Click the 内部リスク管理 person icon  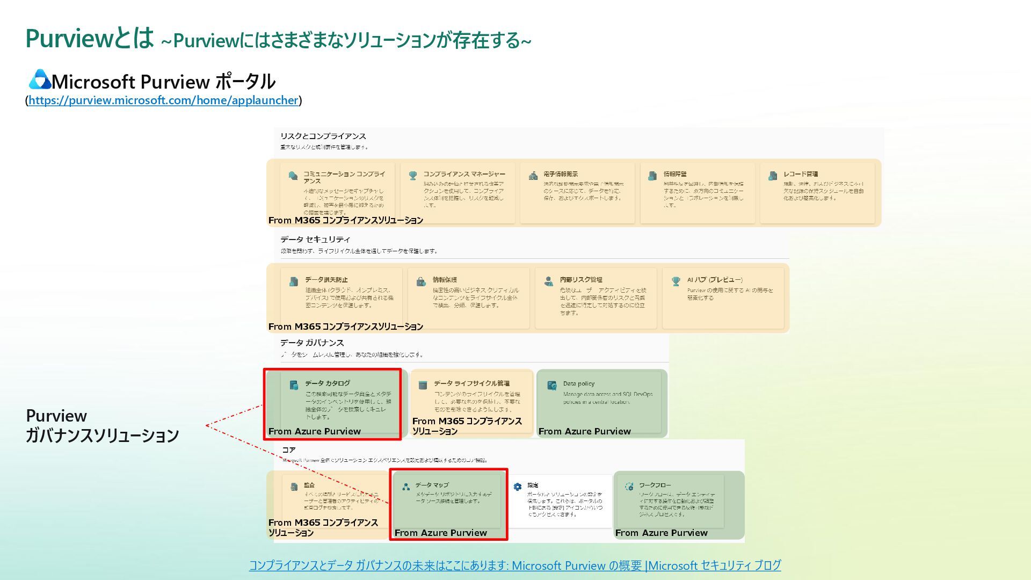click(x=548, y=281)
